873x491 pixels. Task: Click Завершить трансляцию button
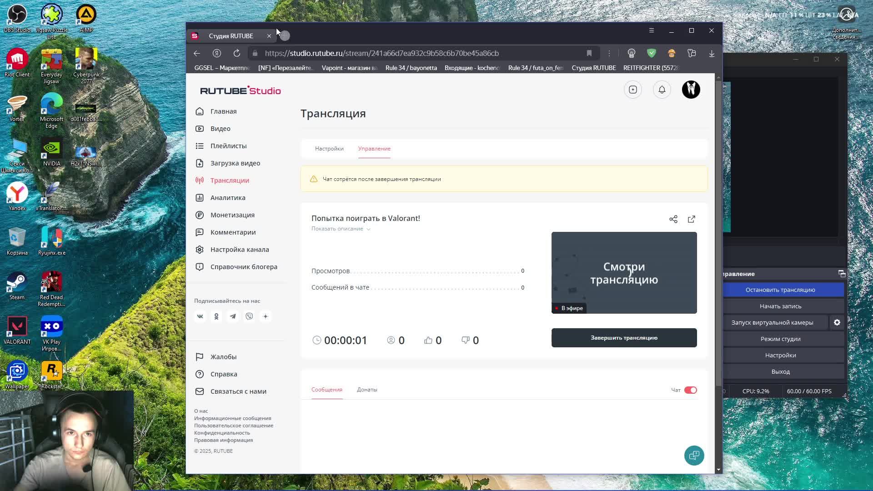624,338
